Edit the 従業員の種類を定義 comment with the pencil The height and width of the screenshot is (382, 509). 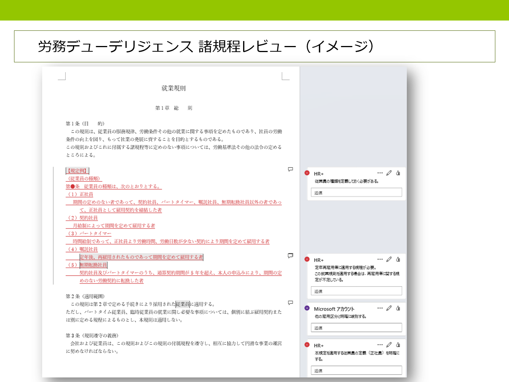(389, 173)
